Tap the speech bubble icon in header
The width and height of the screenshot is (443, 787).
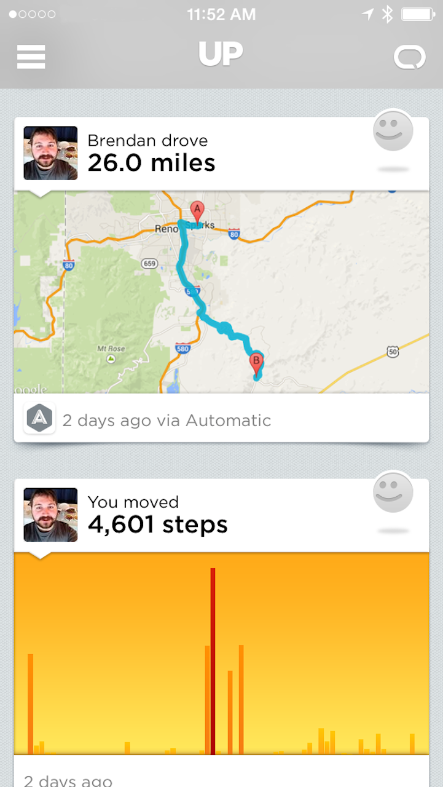(409, 58)
